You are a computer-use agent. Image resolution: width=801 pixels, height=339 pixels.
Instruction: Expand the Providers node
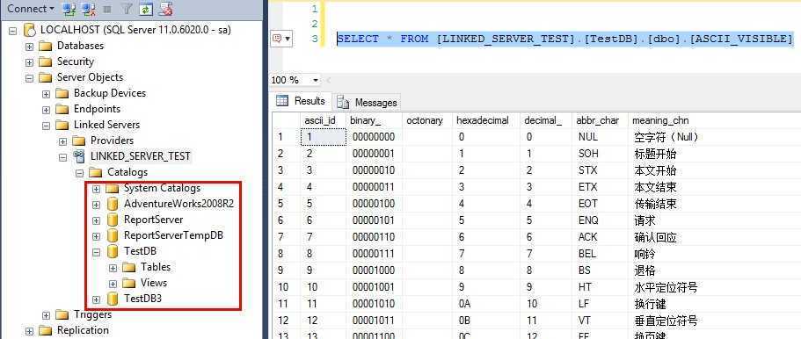click(62, 141)
